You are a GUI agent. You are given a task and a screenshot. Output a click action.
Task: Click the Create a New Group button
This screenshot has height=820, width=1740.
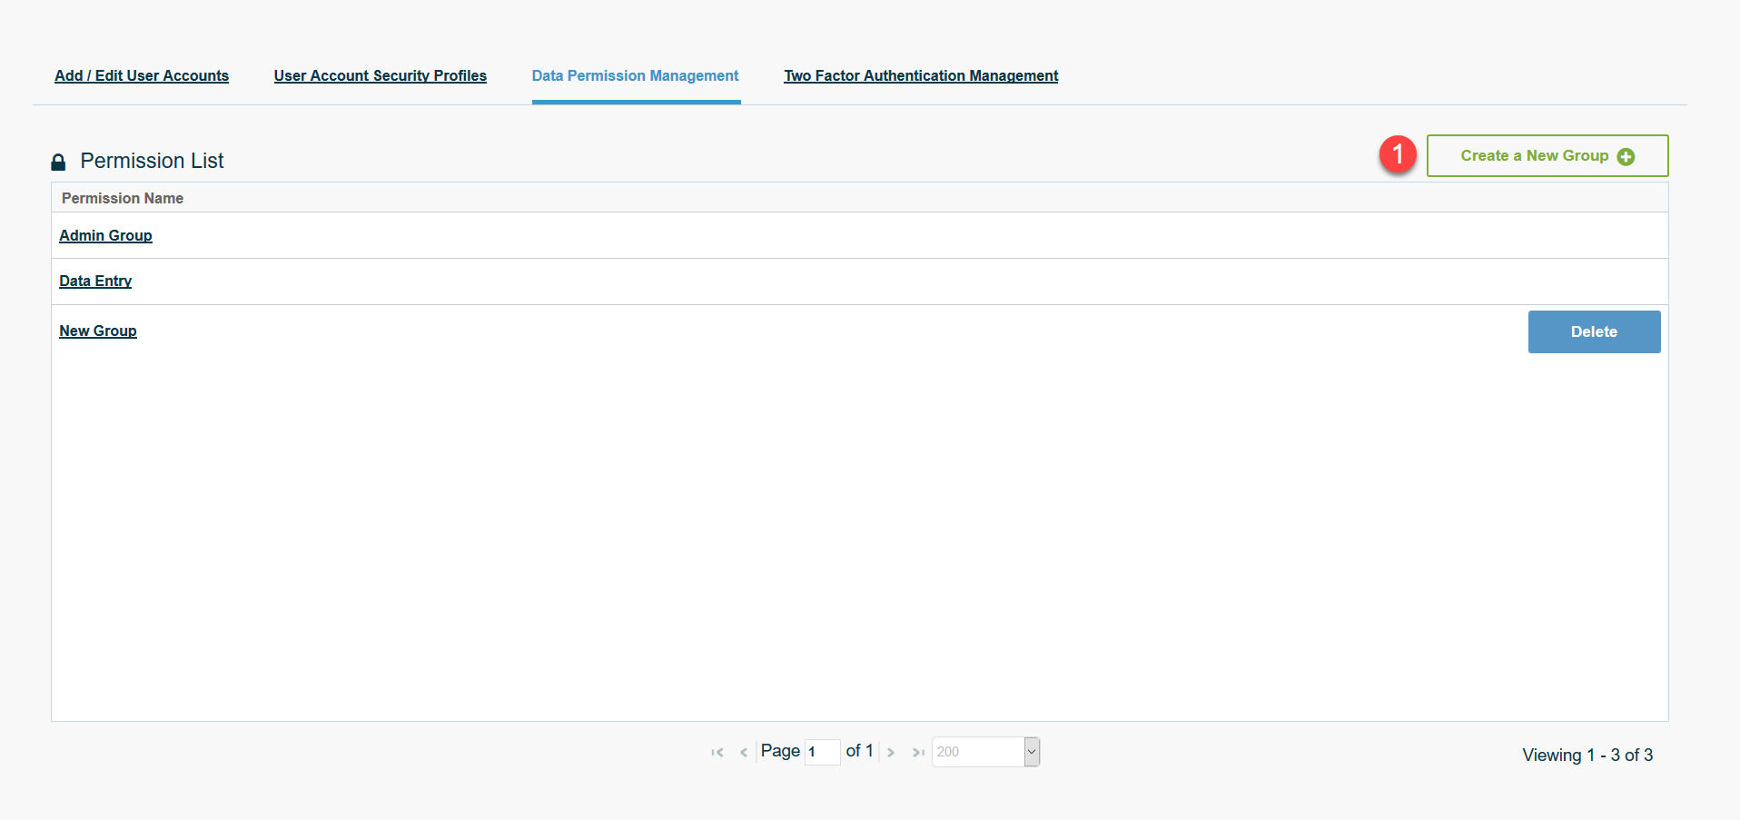(x=1547, y=156)
